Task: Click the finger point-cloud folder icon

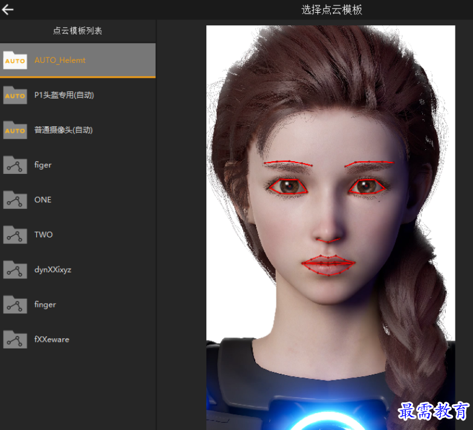Action: [x=15, y=305]
